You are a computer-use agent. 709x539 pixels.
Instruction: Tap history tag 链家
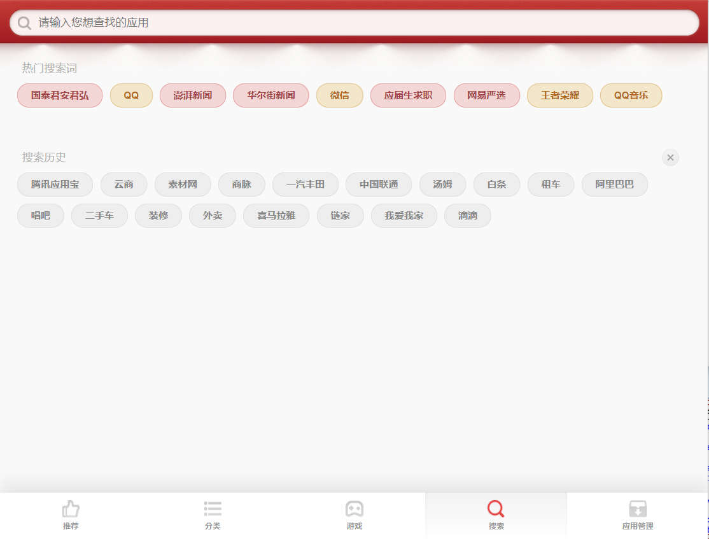coord(340,216)
